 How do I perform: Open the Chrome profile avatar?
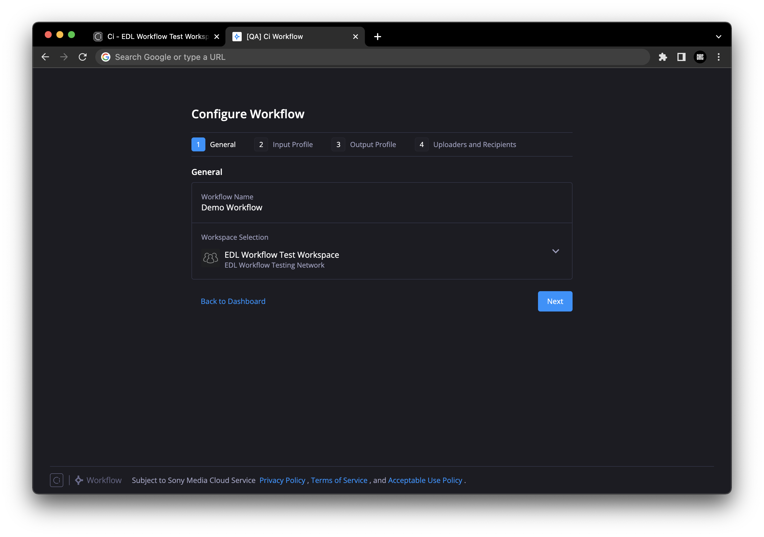pyautogui.click(x=700, y=57)
